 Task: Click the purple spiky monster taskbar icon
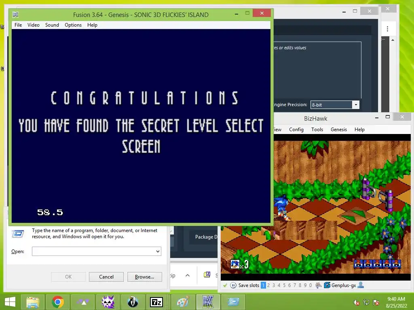pos(108,302)
